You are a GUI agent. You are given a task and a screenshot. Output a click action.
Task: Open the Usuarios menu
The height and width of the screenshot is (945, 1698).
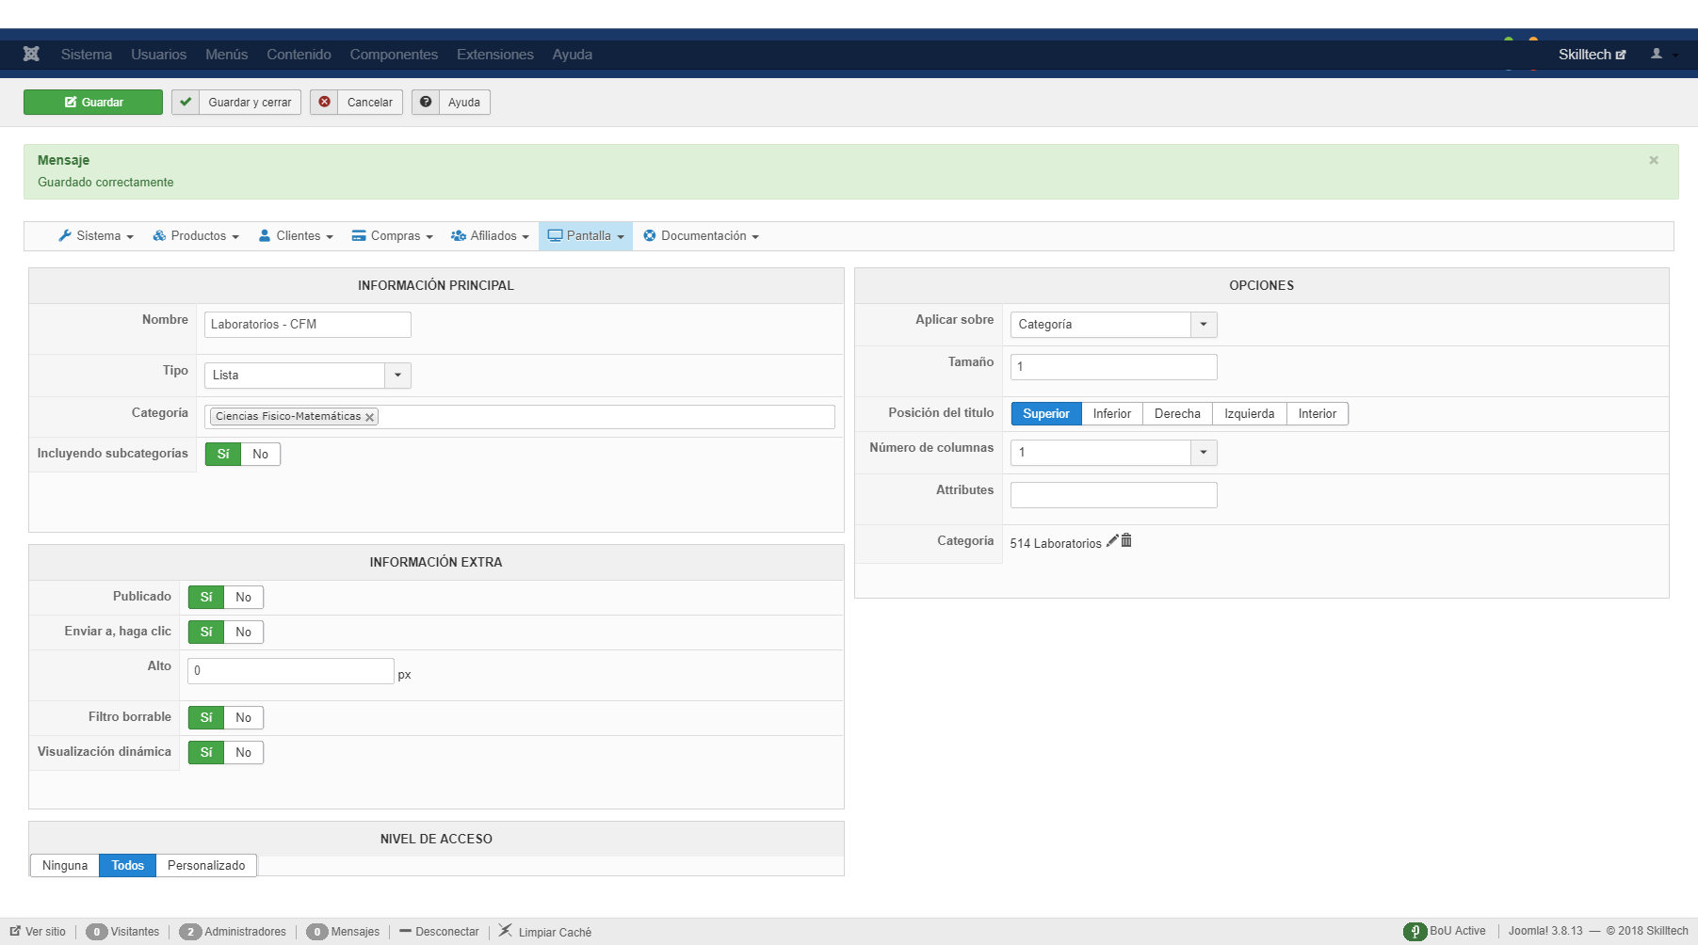pos(159,54)
